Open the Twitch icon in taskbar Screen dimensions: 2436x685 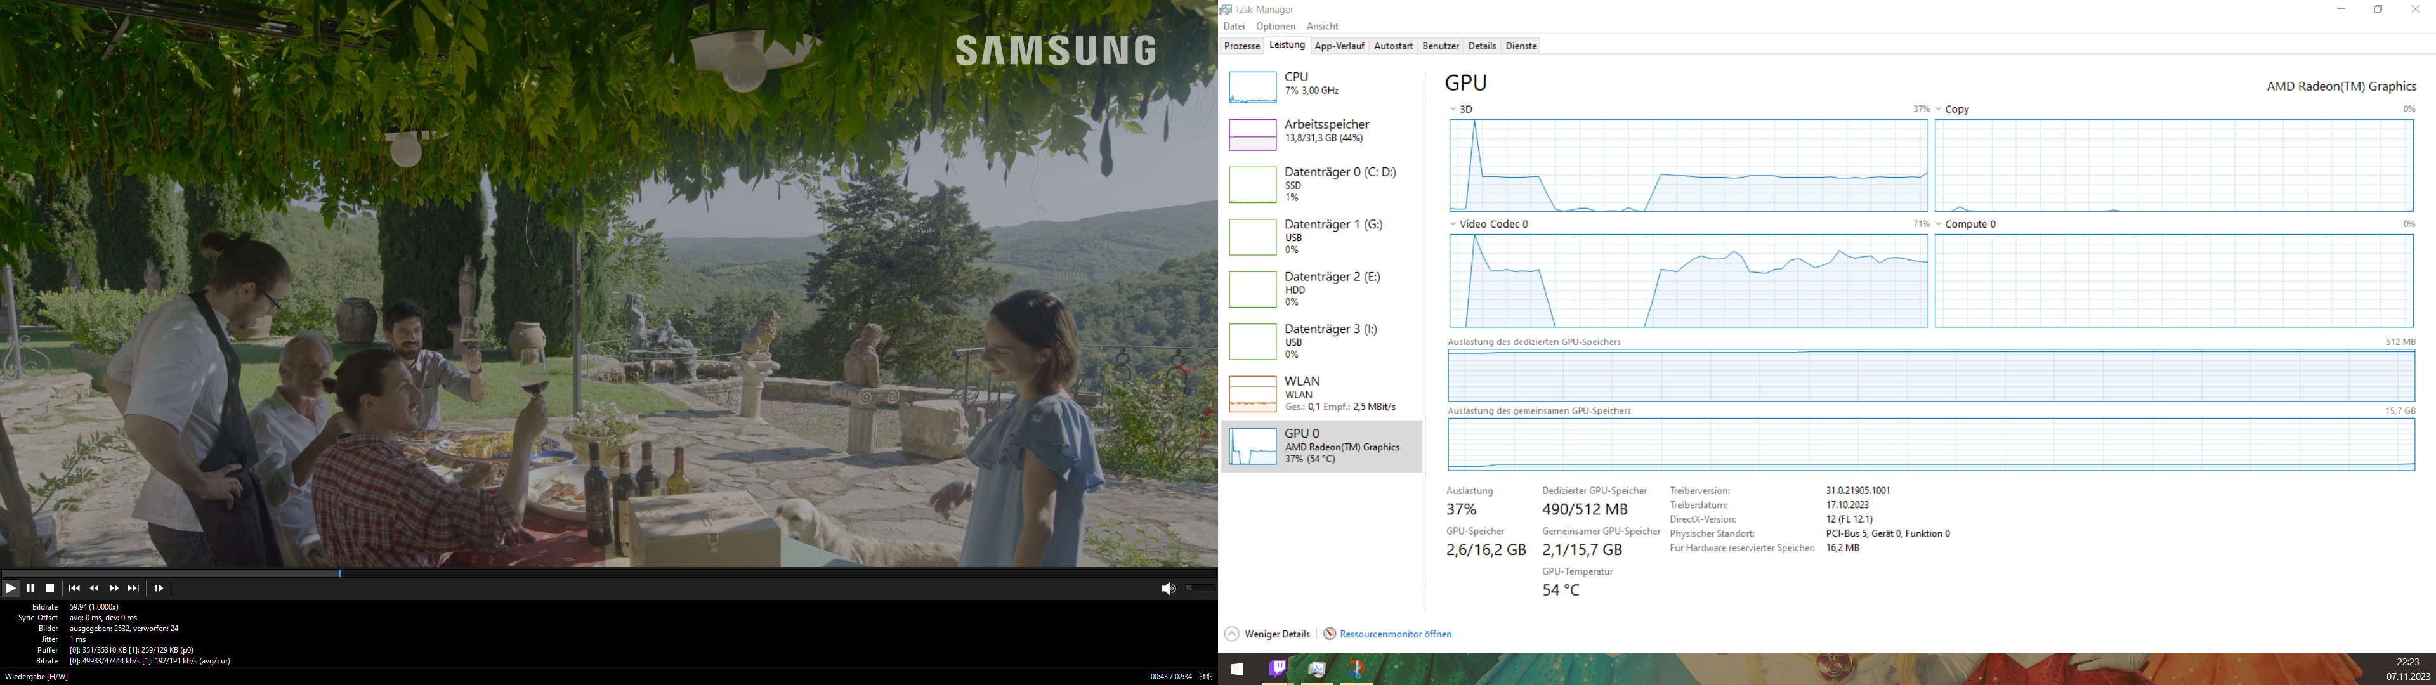(x=1276, y=669)
